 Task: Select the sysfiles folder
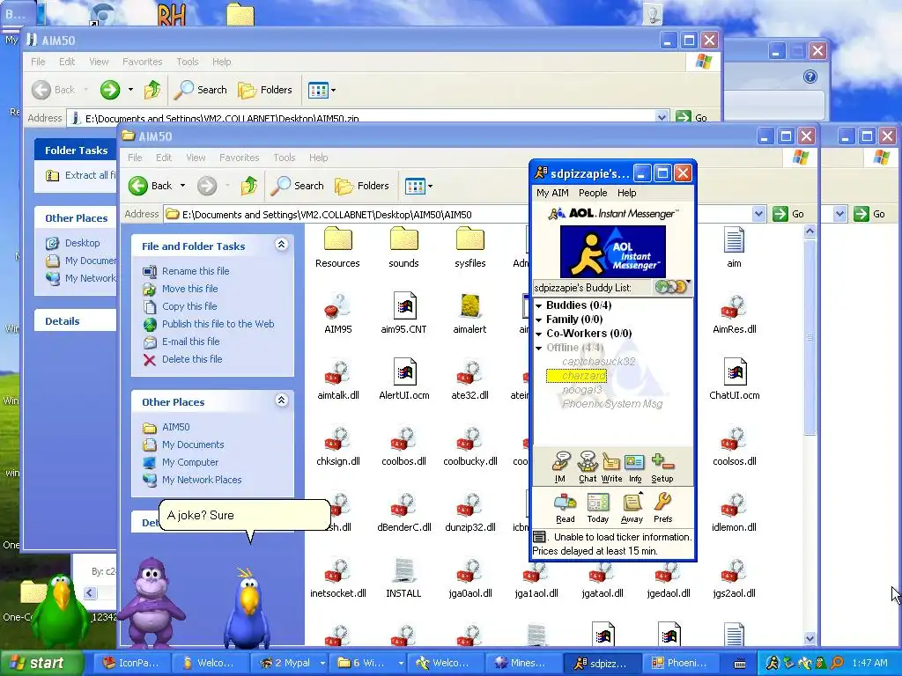(x=470, y=247)
